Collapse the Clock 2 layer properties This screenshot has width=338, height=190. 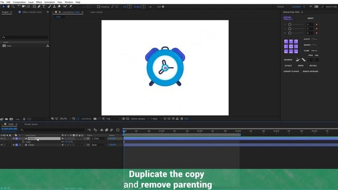[x=14, y=138]
